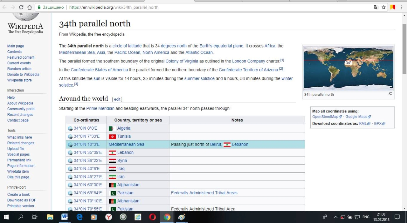The image size is (407, 223).
Task: Click the Notes column header
Action: pos(237,120)
